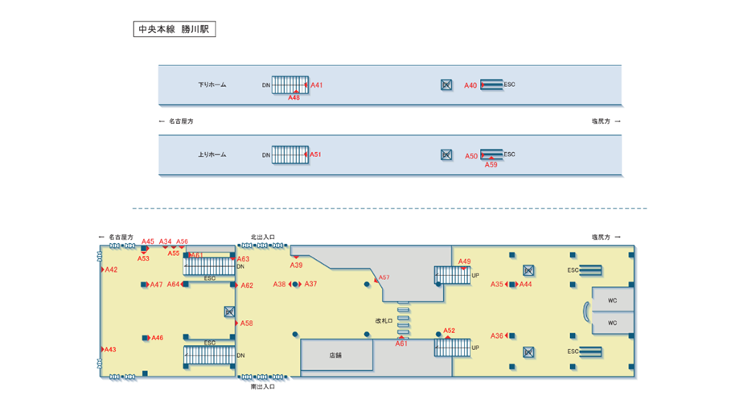Click ad position label A37
This screenshot has height=395, width=739.
(310, 284)
